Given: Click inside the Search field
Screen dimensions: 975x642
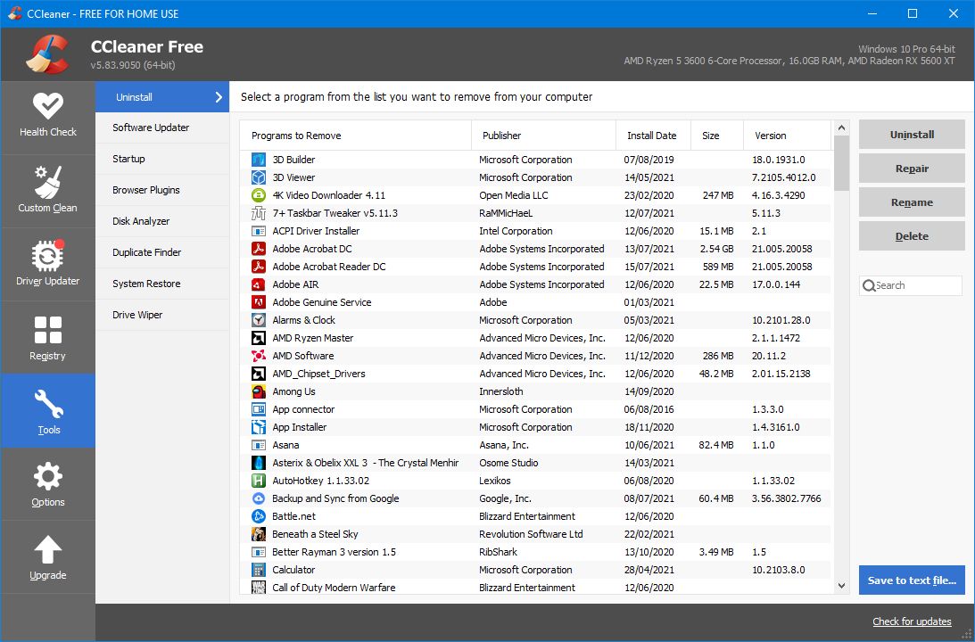Looking at the screenshot, I should point(914,285).
